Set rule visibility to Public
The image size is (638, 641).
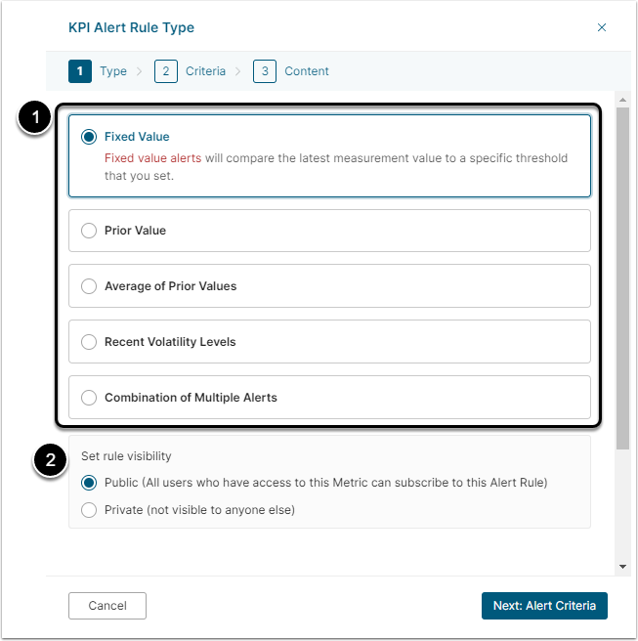point(89,483)
